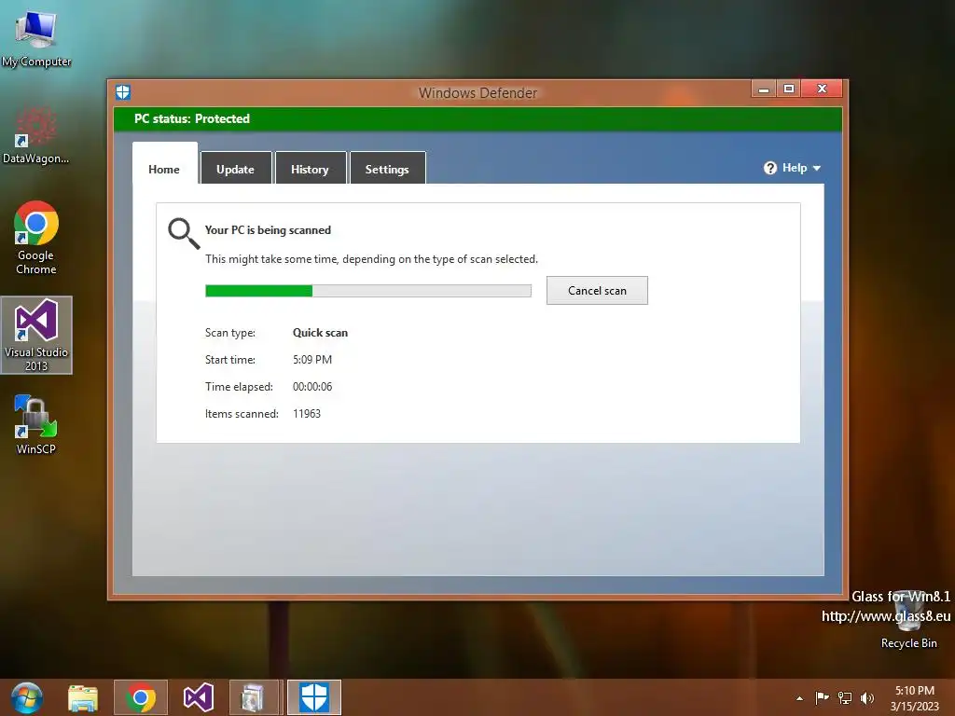955x716 pixels.
Task: Open the Recycle Bin on the desktop
Action: [908, 621]
